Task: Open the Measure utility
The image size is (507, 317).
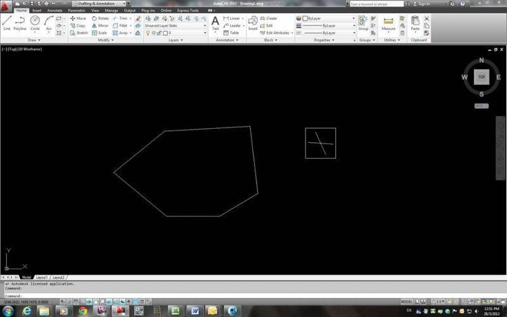Action: (x=388, y=23)
